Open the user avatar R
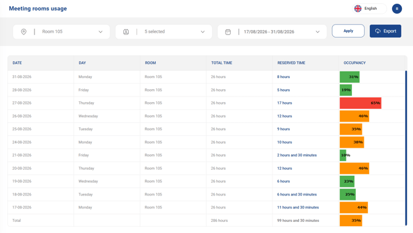This screenshot has width=413, height=233. click(397, 9)
